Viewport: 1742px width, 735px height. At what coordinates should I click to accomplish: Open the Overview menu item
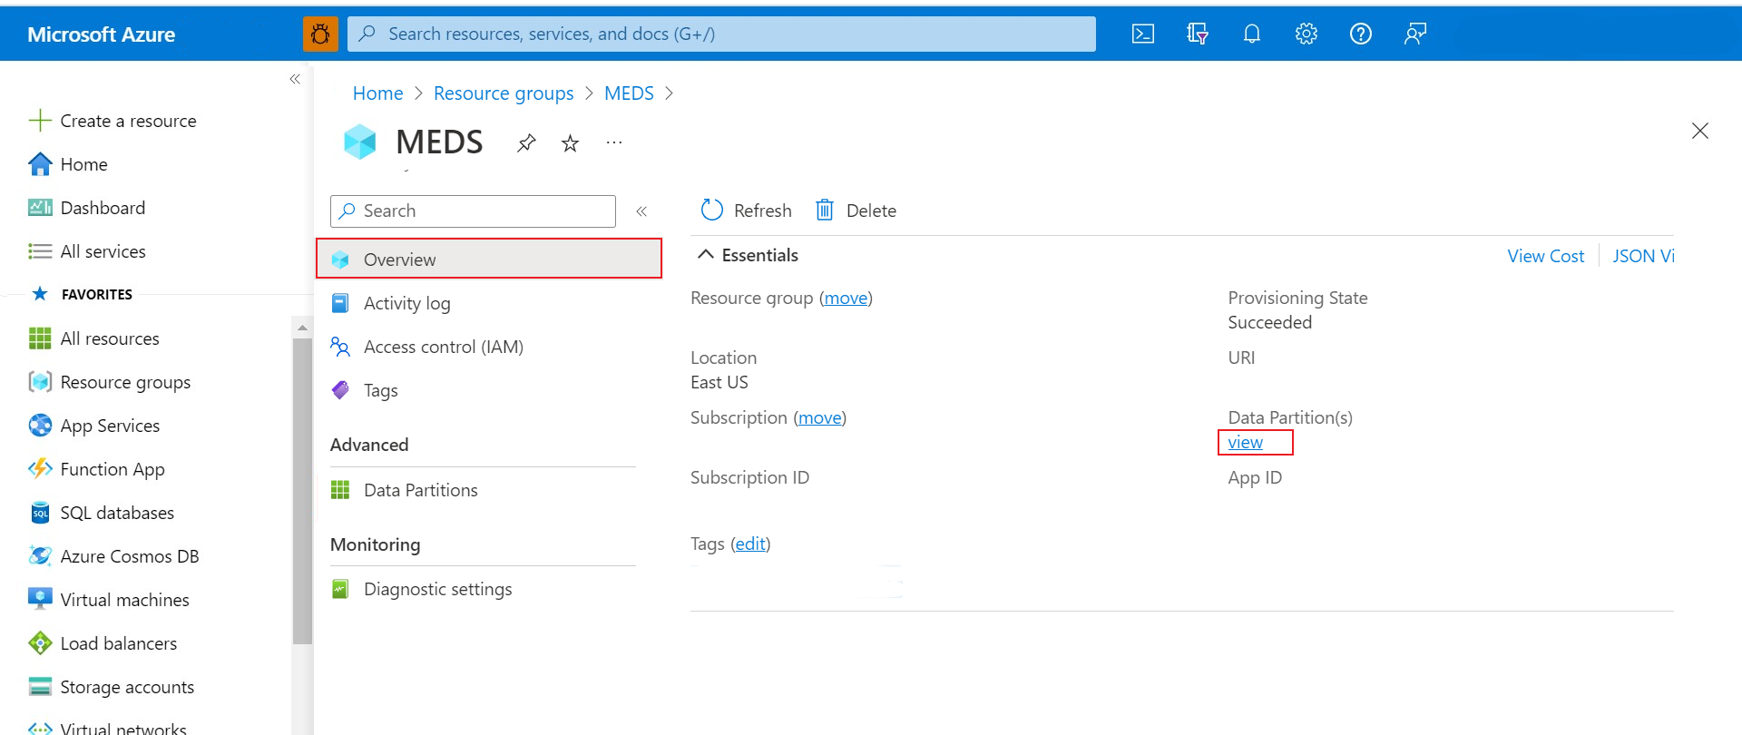[x=489, y=259]
